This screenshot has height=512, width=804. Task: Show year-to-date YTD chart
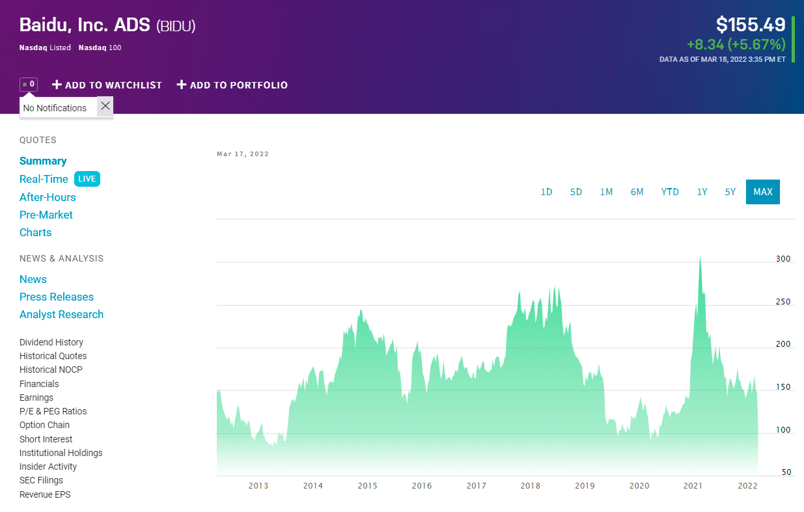[x=670, y=192]
